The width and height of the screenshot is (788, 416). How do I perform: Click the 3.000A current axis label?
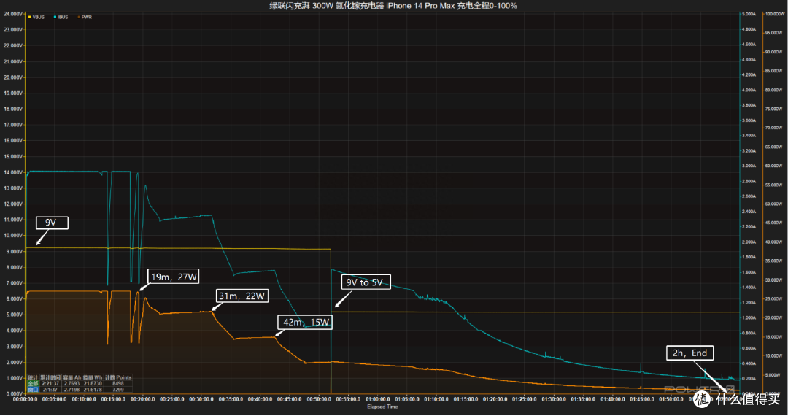(749, 166)
